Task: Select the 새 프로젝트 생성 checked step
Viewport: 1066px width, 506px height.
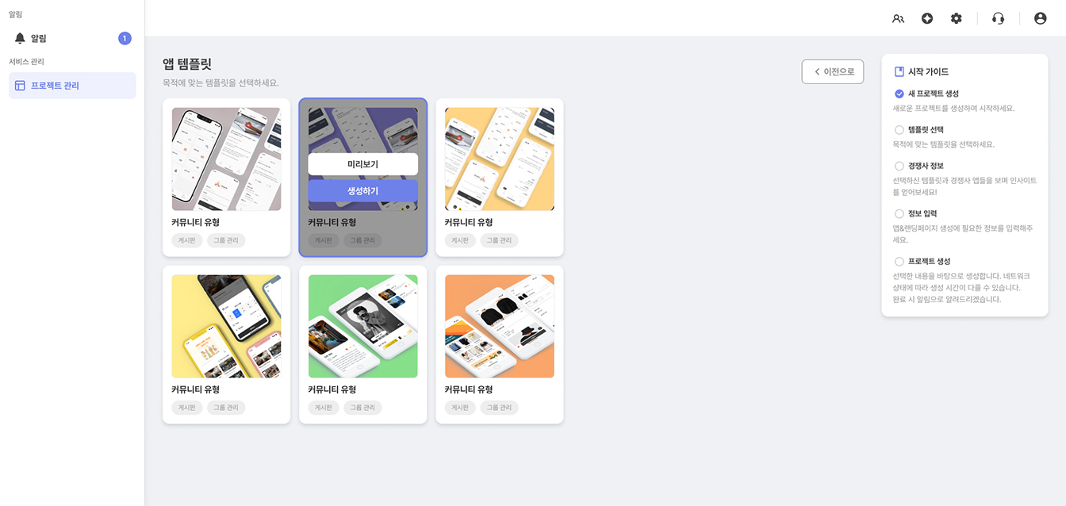Action: 899,94
